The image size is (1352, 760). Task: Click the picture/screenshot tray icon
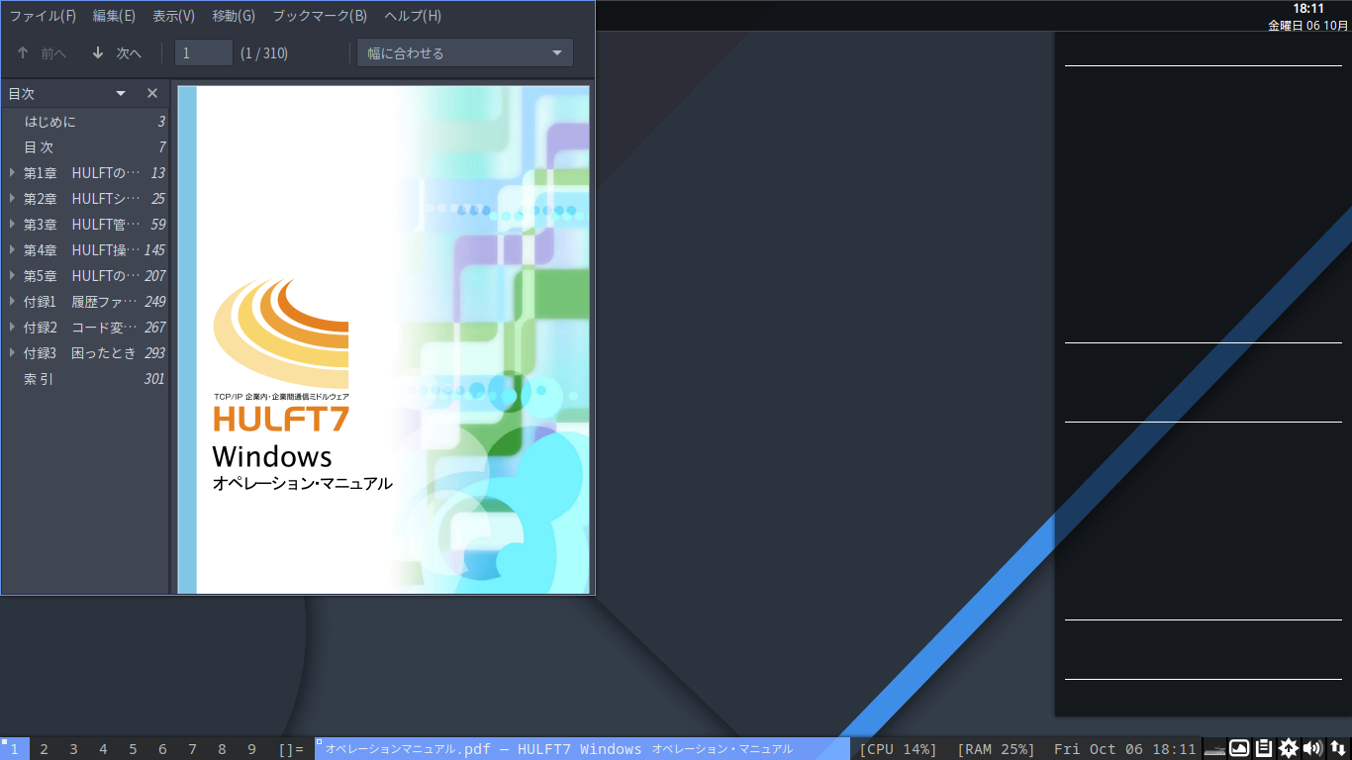click(1239, 749)
